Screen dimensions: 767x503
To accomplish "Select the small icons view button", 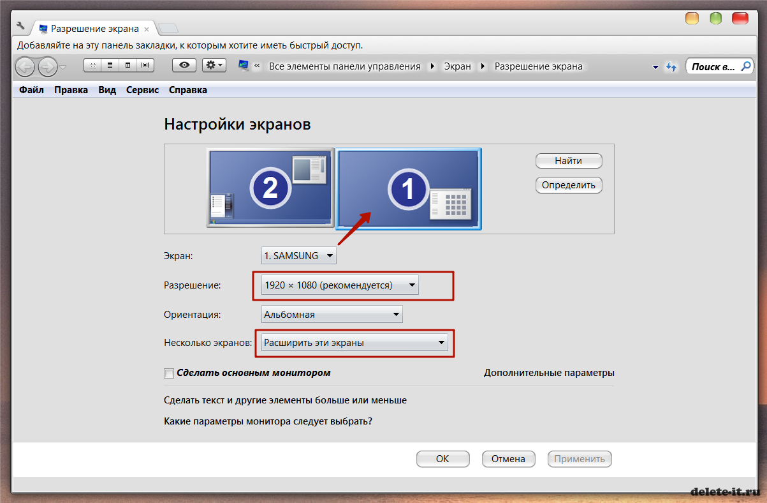I will click(x=92, y=65).
